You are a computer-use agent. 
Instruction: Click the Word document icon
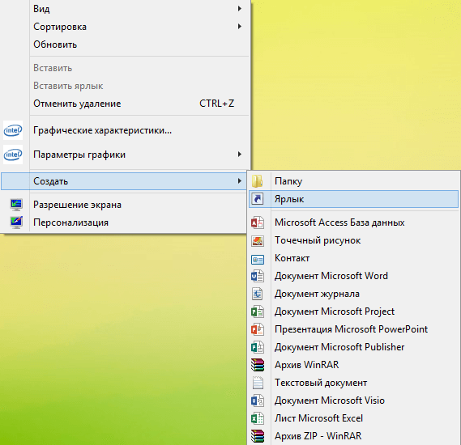click(x=258, y=276)
